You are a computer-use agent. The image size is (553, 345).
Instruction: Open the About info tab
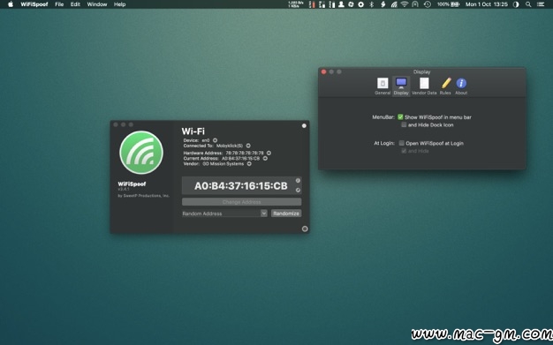coord(461,86)
